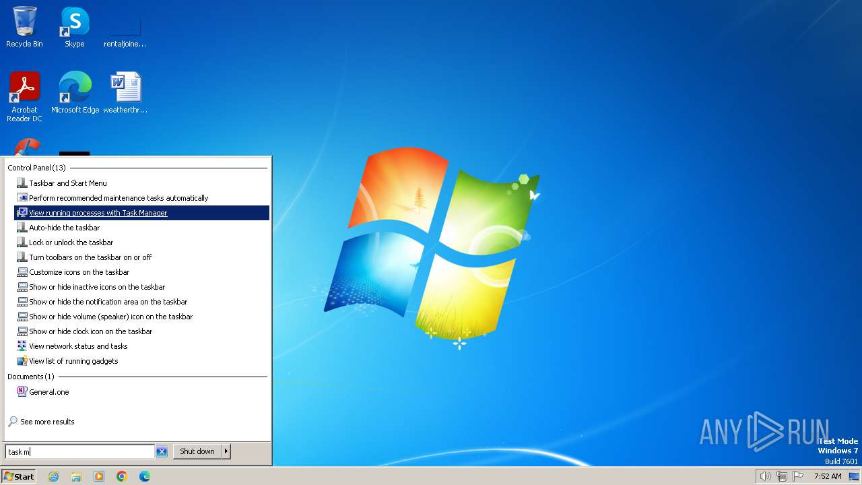Focus the Start menu search box

coord(80,452)
